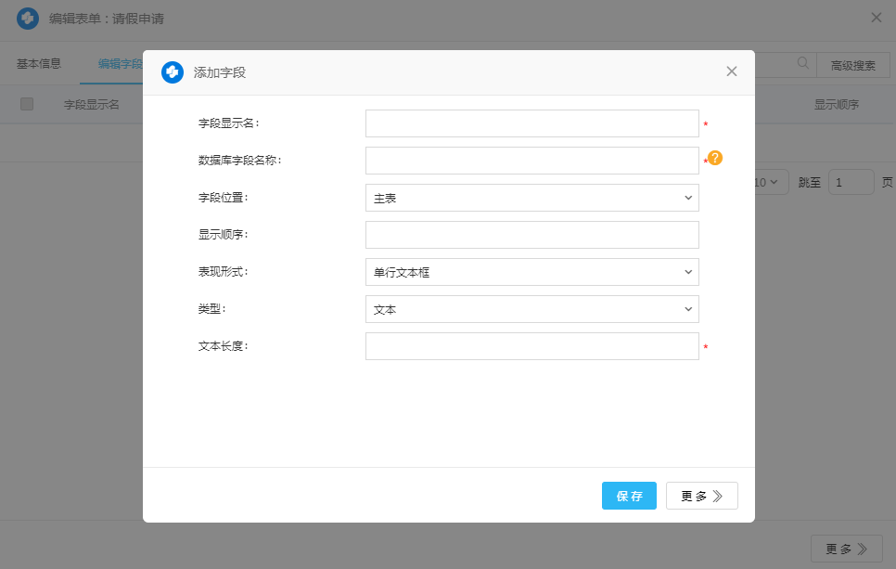Click into the 数据库字段名称 input
This screenshot has width=896, height=569.
click(x=531, y=161)
